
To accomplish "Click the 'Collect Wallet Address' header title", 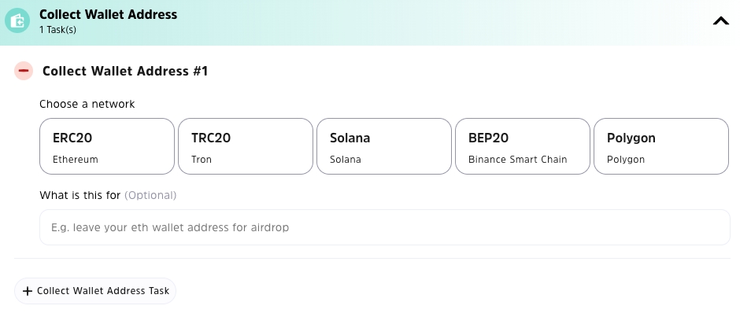I will (108, 15).
